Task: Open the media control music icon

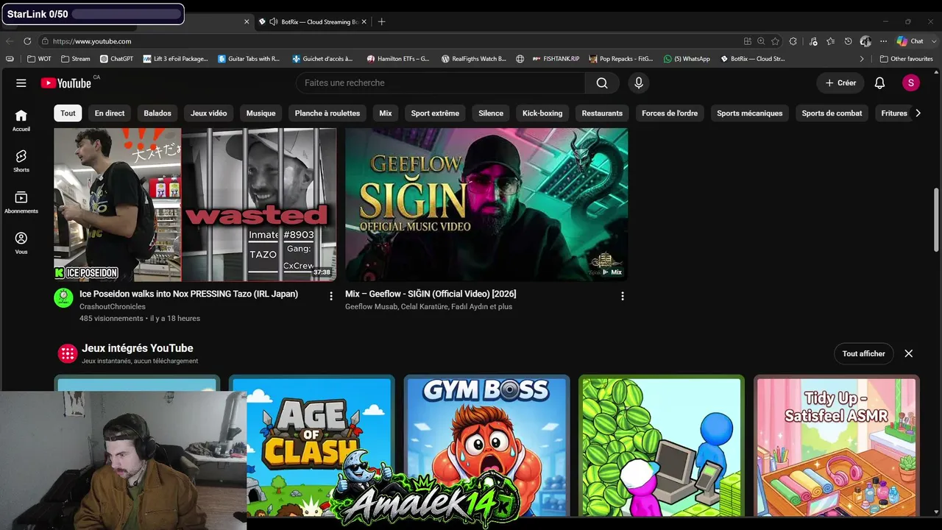Action: pos(813,41)
